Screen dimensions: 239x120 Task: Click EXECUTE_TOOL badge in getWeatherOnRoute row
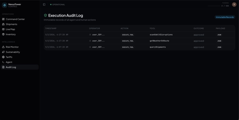(x=128, y=41)
